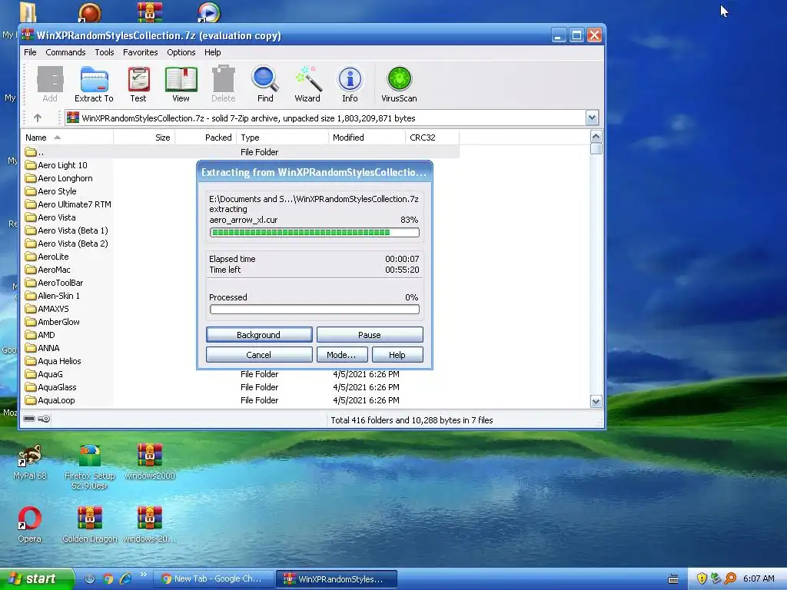Viewport: 787px width, 590px height.
Task: Click the Delete trash toolbar icon
Action: click(x=224, y=85)
